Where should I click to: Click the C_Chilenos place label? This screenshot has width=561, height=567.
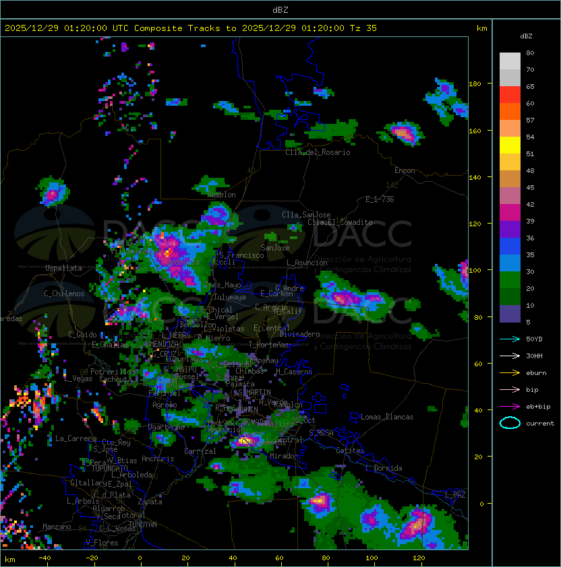(x=64, y=294)
